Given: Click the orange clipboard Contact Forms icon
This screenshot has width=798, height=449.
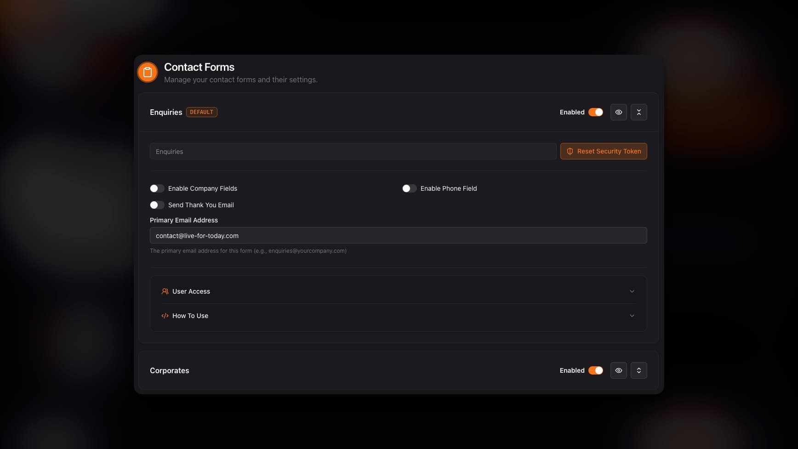Looking at the screenshot, I should (x=148, y=72).
